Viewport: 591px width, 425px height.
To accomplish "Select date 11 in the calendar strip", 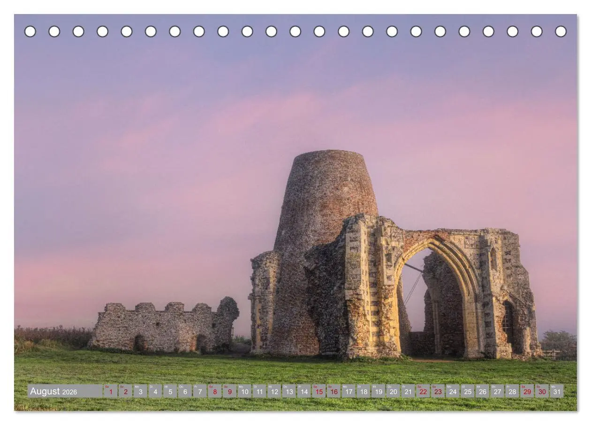I will tap(259, 391).
